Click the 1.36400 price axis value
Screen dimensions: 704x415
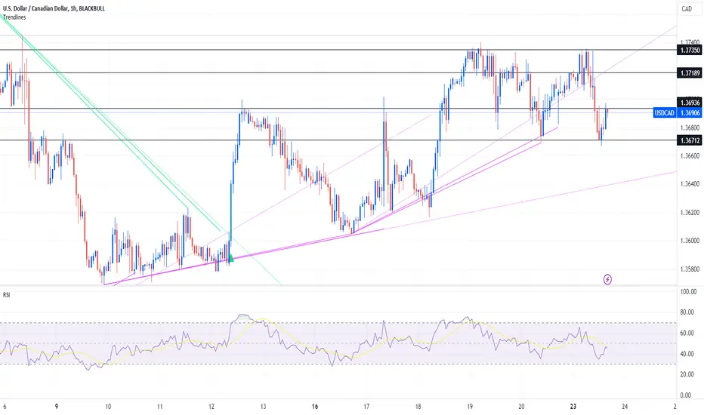point(690,184)
